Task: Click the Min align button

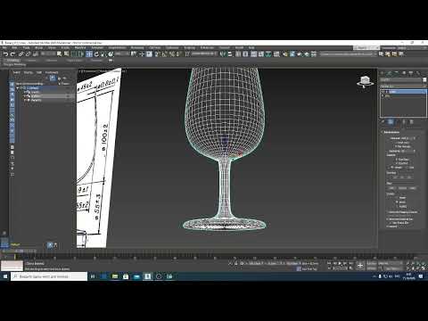Action: tap(391, 188)
